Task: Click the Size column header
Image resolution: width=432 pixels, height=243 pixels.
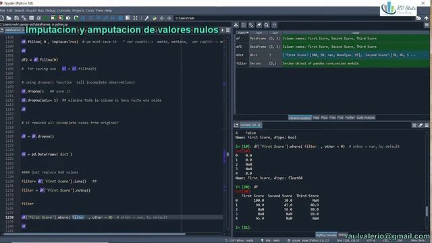Action: 275,32
